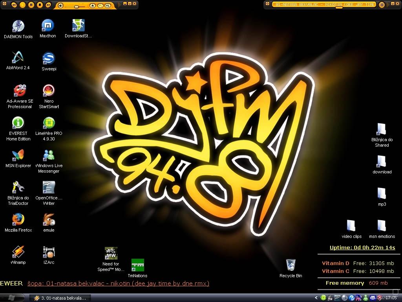Image resolution: width=402 pixels, height=302 pixels.
Task: Toggle the Winamp PL playlist button
Action: tap(100, 6)
